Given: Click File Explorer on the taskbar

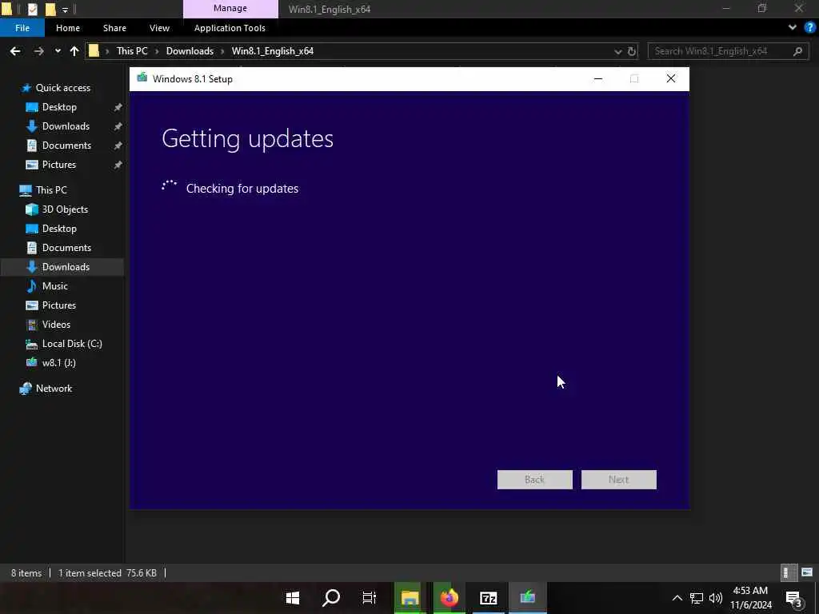Looking at the screenshot, I should tap(410, 598).
